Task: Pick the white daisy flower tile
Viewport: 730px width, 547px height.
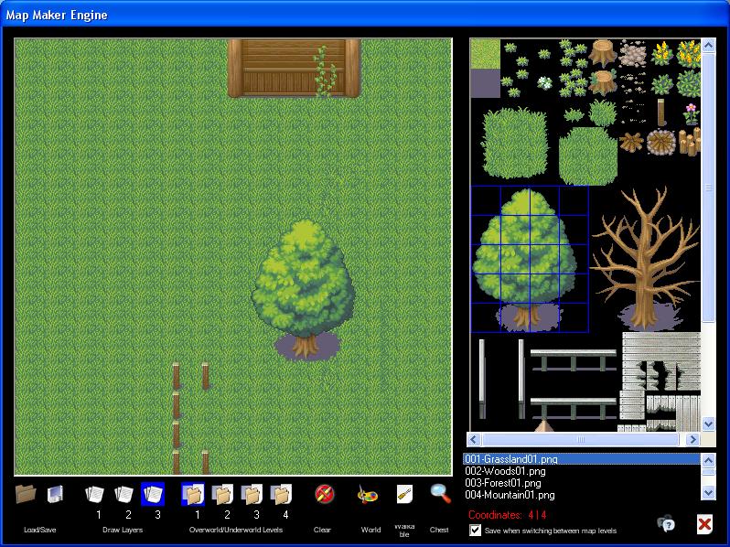Action: click(544, 83)
